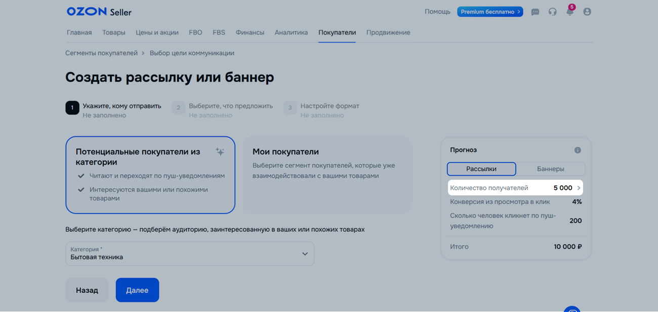Screen dimensions: 658x312
Task: Select the 'Мои покупатели' option card
Action: [x=327, y=175]
